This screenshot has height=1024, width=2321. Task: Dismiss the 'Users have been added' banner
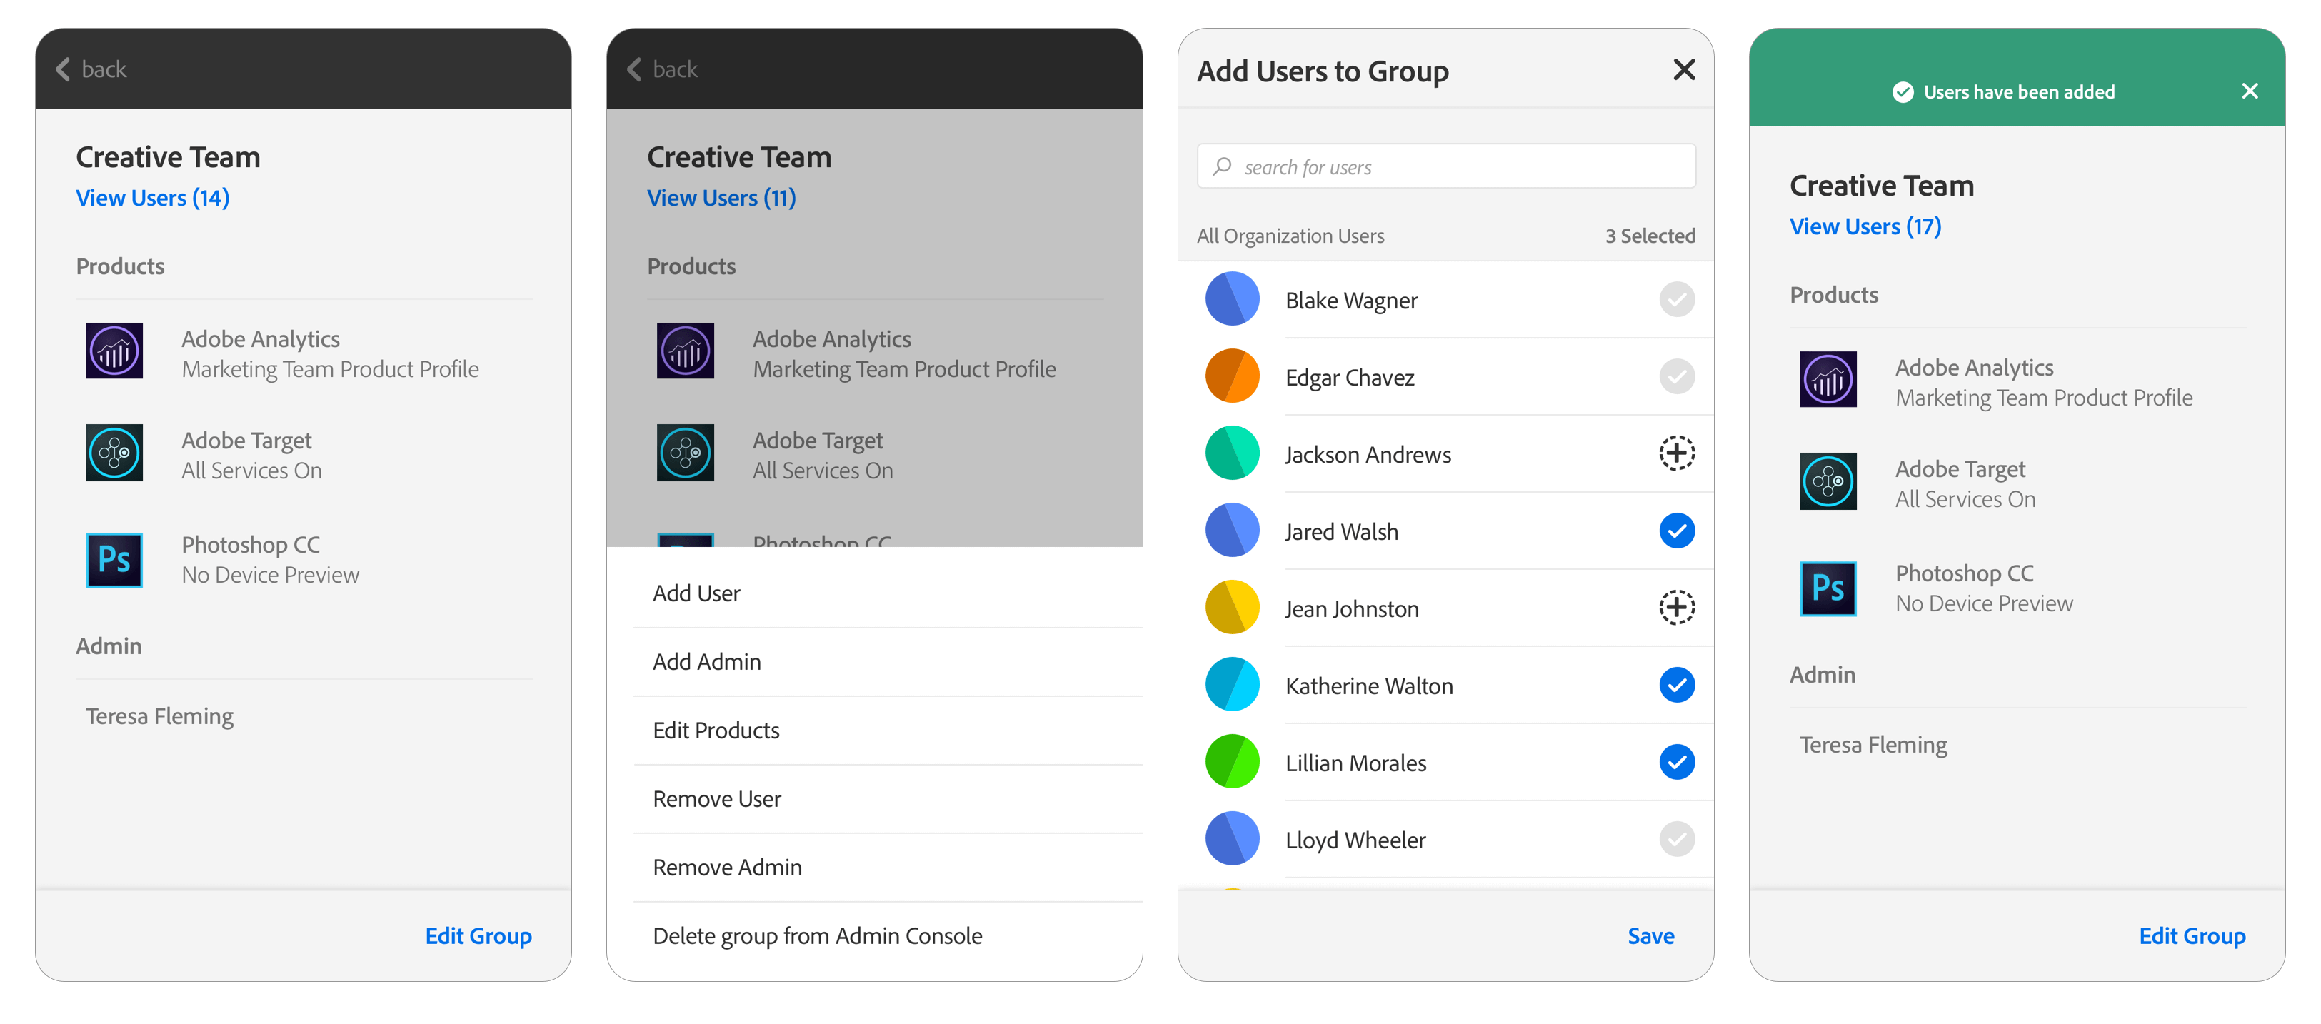pos(2249,91)
